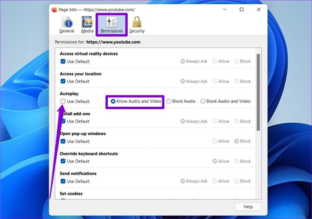
Task: Choose Block for Open pop-up windows
Action: point(237,141)
